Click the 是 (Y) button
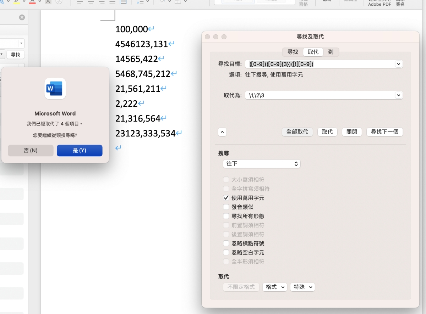The image size is (426, 314). (x=80, y=151)
